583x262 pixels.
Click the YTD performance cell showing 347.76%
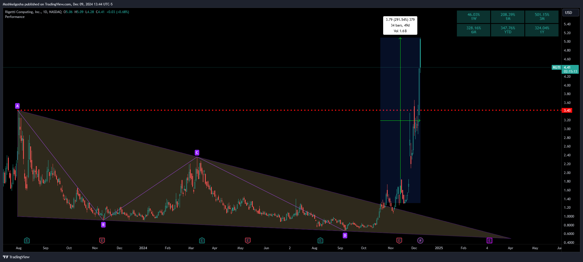click(x=508, y=30)
